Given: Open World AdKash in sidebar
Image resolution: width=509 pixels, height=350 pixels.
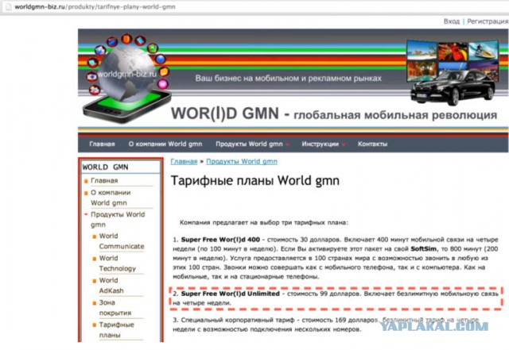Looking at the screenshot, I should tap(111, 286).
